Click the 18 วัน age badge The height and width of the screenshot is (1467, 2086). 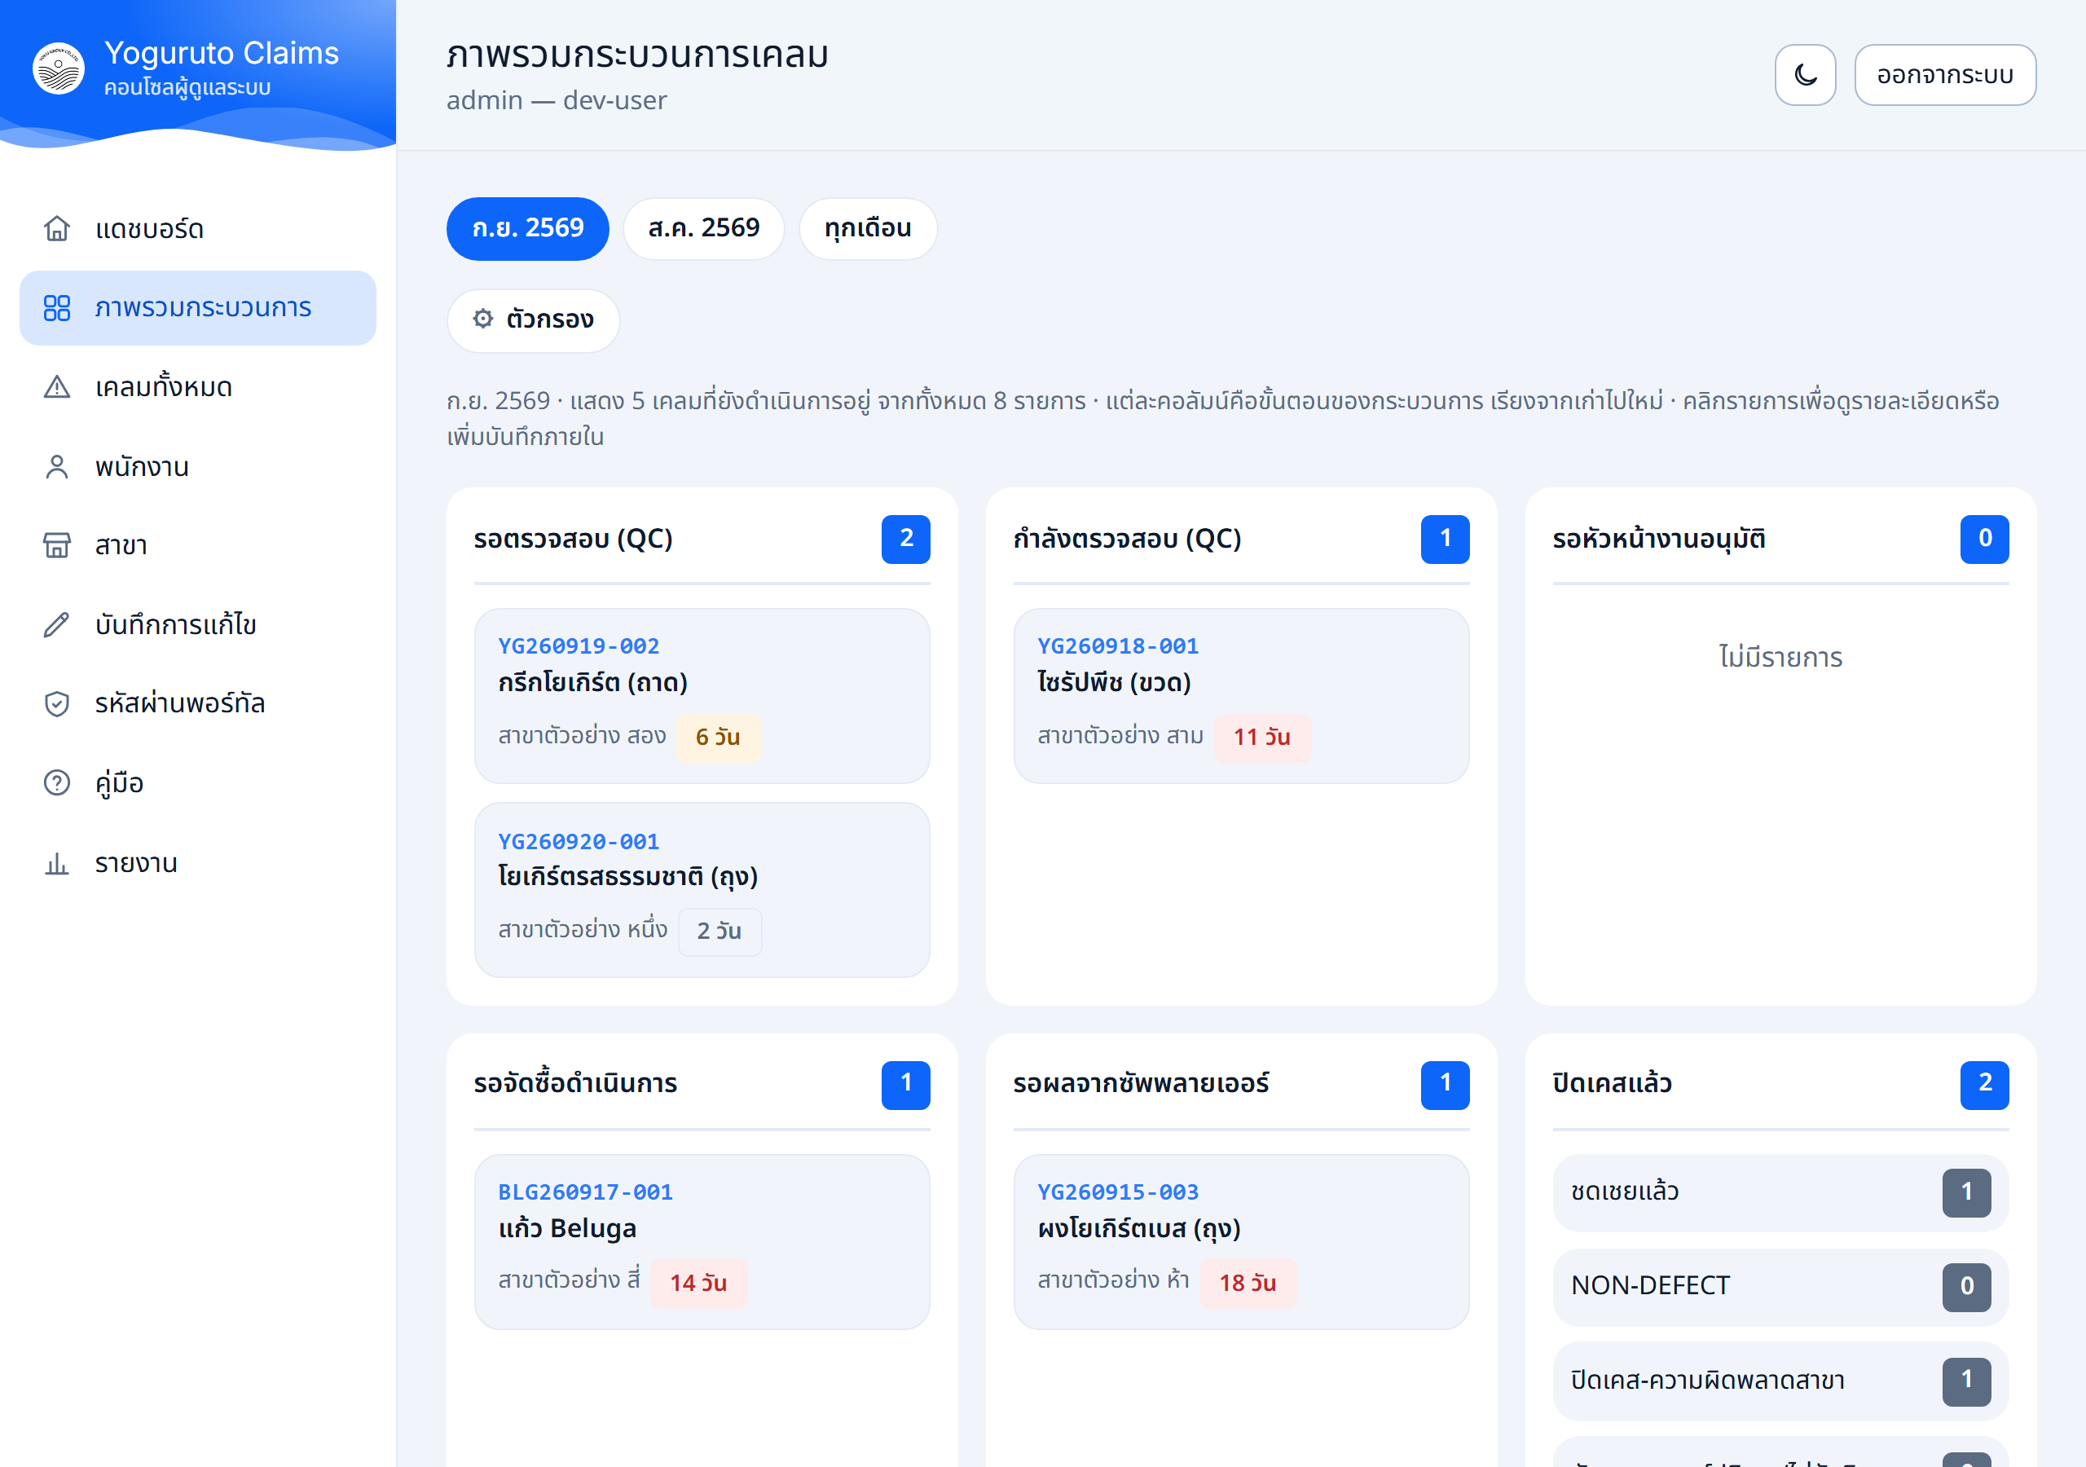[1248, 1283]
